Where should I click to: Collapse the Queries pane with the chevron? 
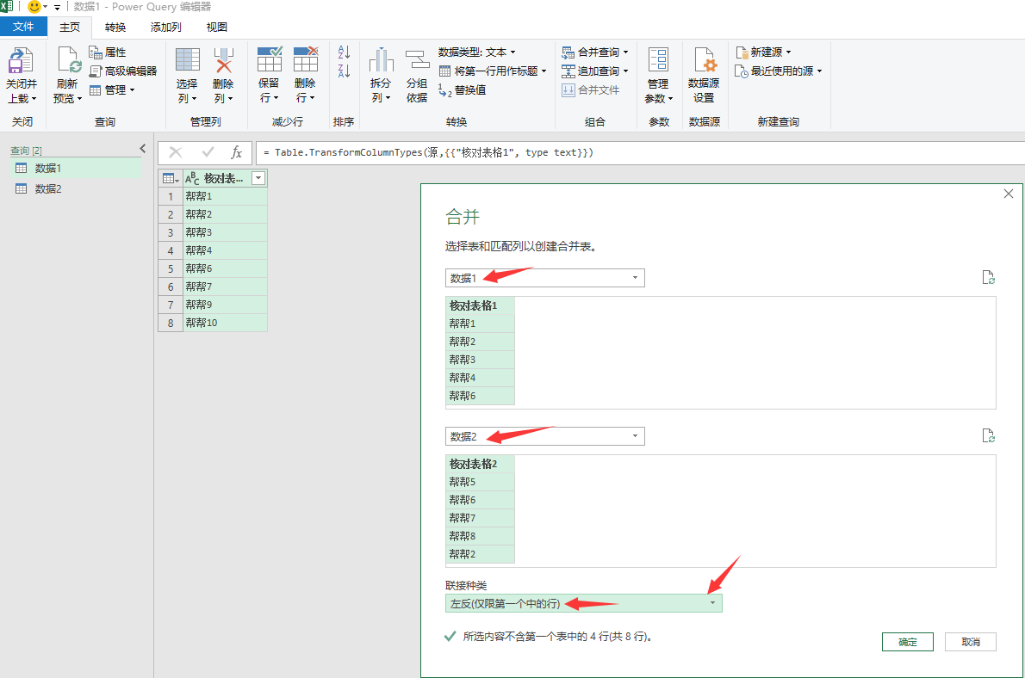(x=142, y=149)
